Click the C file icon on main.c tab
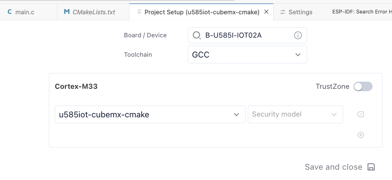Screen dimensions: 392x180 click(x=10, y=12)
